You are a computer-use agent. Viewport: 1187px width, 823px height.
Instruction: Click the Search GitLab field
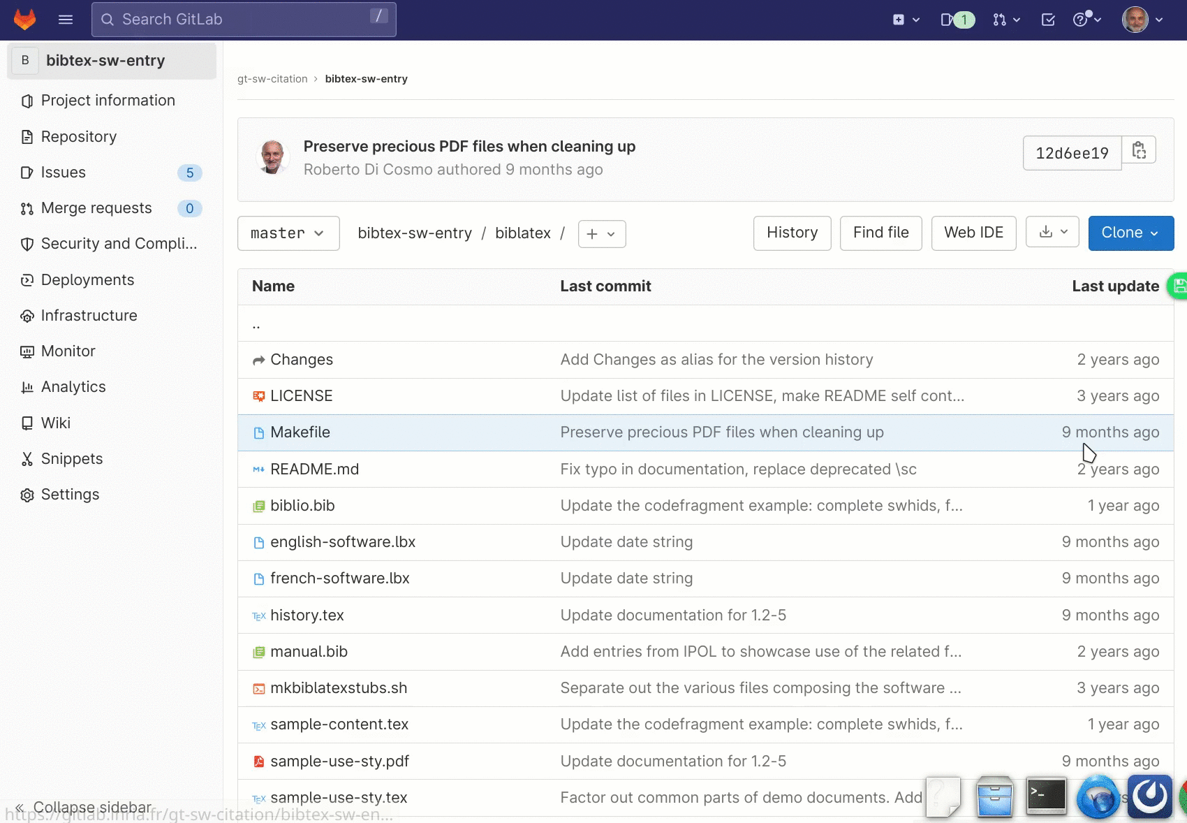click(x=244, y=20)
